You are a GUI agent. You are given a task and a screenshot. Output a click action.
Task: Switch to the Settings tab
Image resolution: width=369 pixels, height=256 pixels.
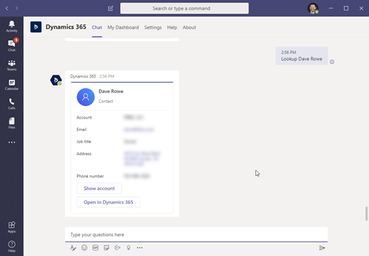pyautogui.click(x=153, y=28)
